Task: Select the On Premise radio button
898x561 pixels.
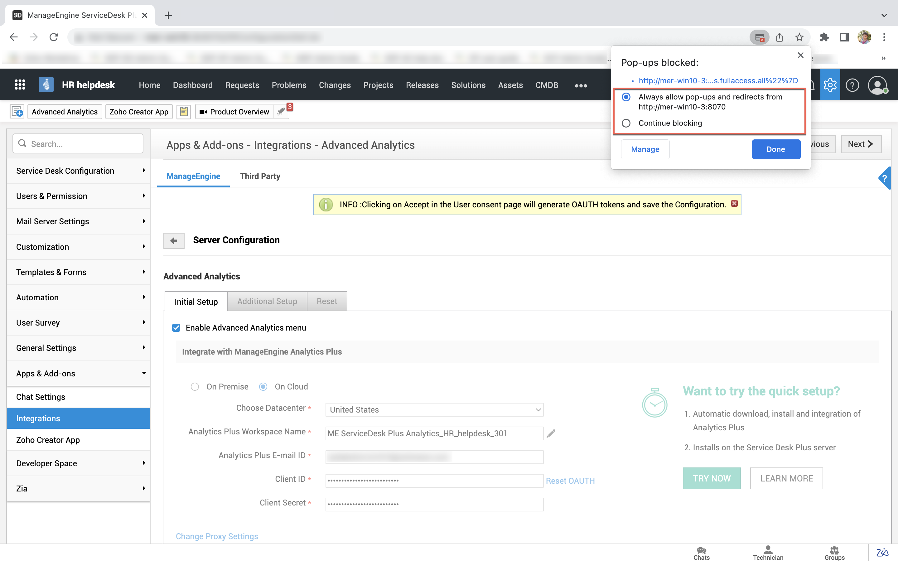Action: 195,387
